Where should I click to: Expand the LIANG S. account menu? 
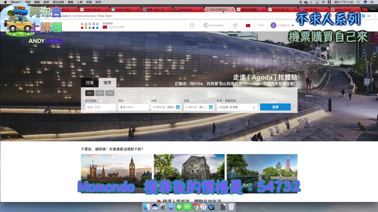click(282, 26)
